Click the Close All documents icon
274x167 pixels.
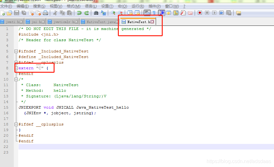(38, 13)
